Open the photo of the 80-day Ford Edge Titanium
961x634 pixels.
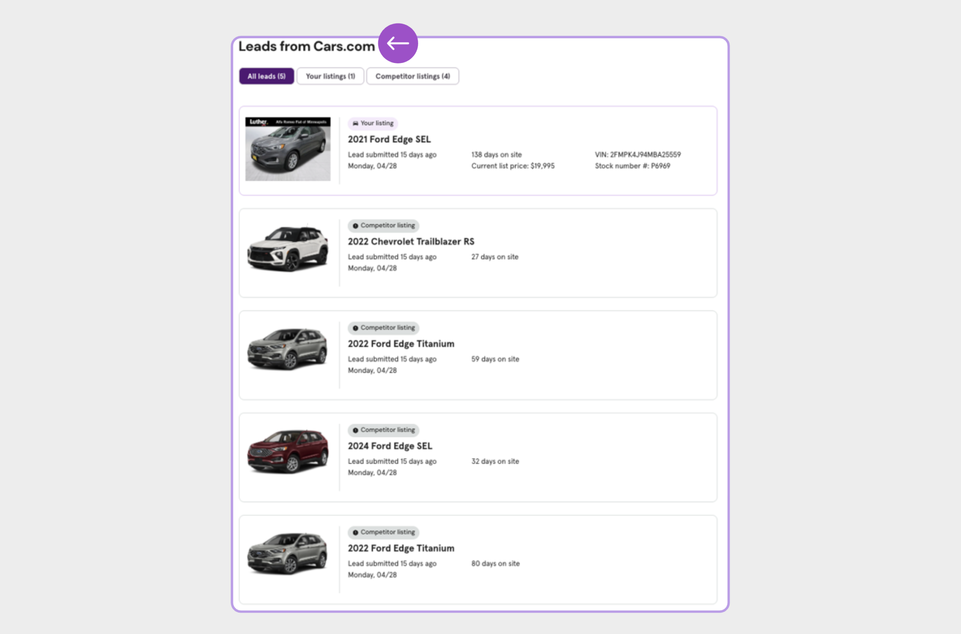click(288, 554)
